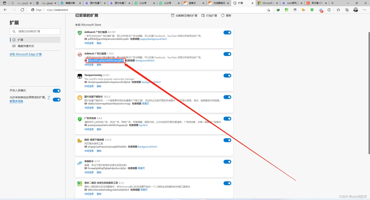
Task: Open the Edge settings and more menu
Action: tap(365, 10)
